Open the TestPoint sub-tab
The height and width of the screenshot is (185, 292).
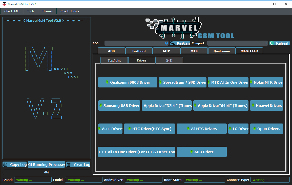[x=114, y=60]
